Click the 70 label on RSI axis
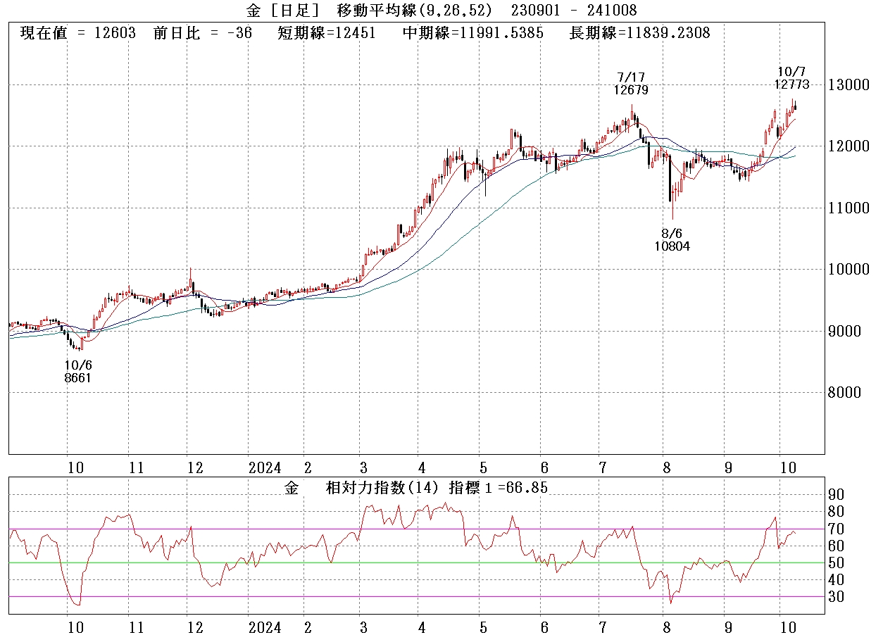 [x=836, y=529]
